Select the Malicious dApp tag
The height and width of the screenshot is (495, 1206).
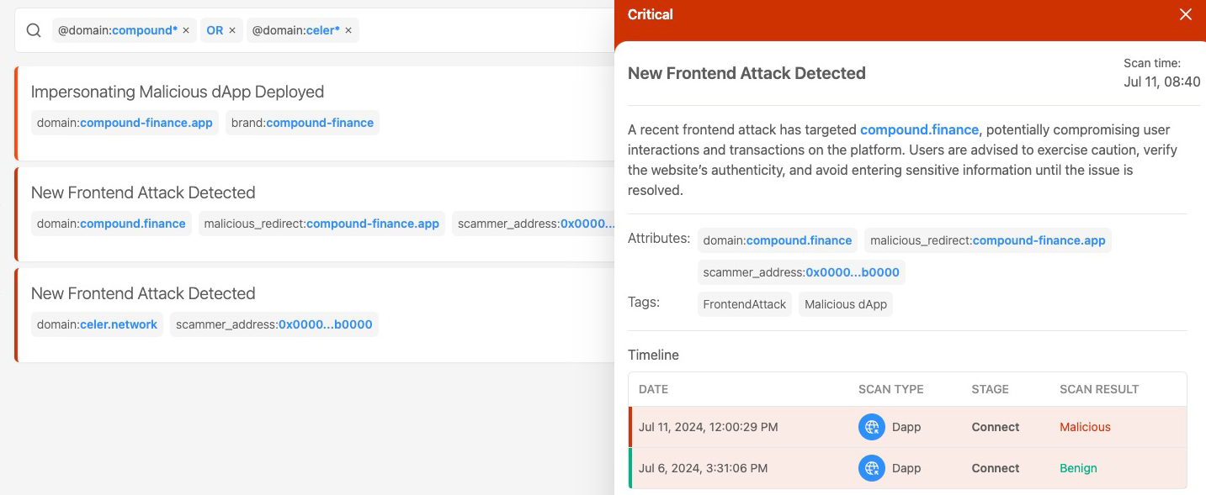(x=846, y=304)
